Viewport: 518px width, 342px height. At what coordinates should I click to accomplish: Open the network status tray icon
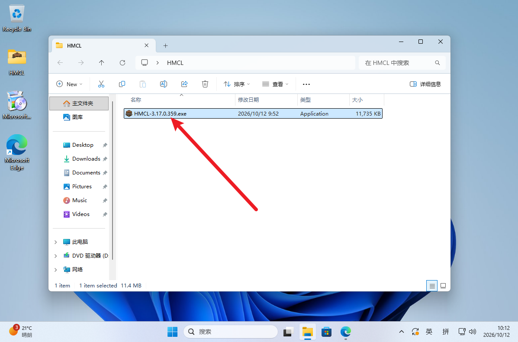[x=462, y=332]
